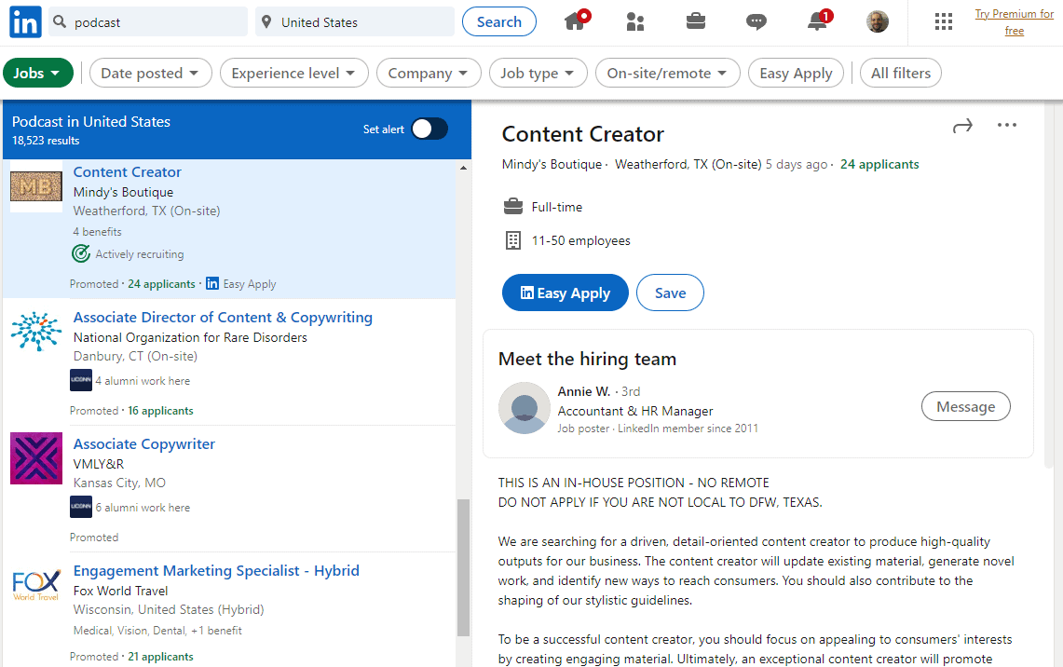
Task: Click job list scroll-up arrow
Action: [464, 168]
